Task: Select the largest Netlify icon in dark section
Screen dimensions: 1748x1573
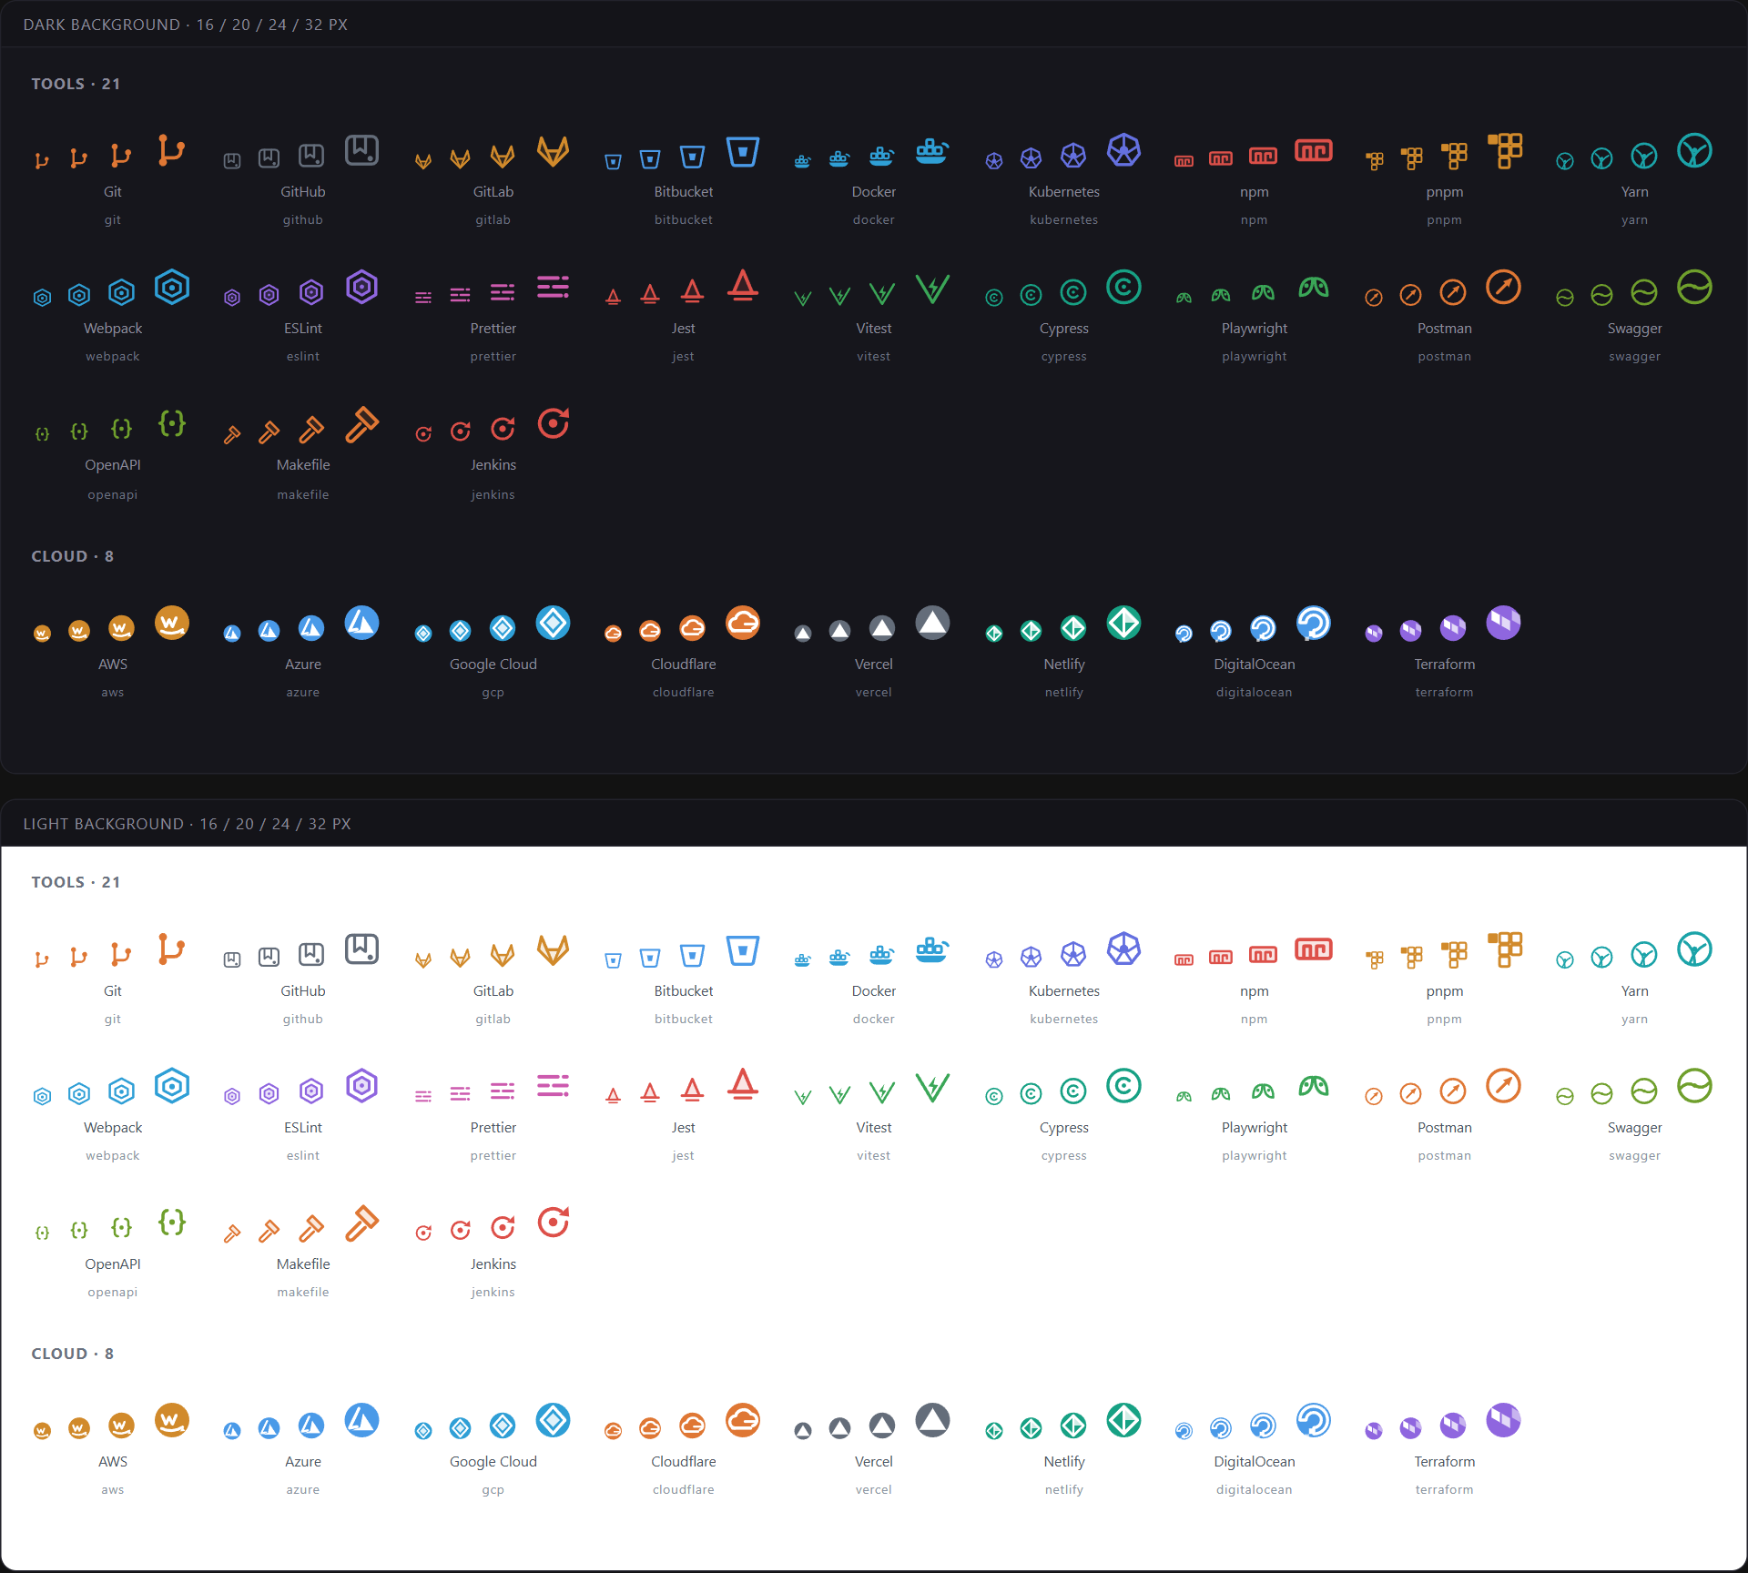Action: coord(1123,623)
